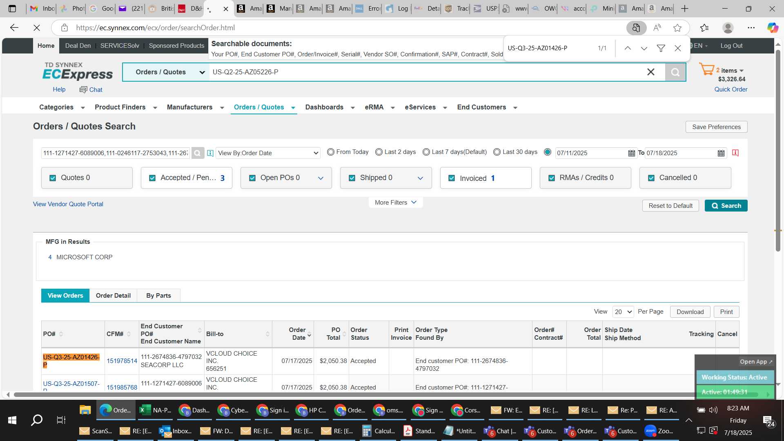Open the From date calendar picker
784x441 pixels.
pos(632,153)
